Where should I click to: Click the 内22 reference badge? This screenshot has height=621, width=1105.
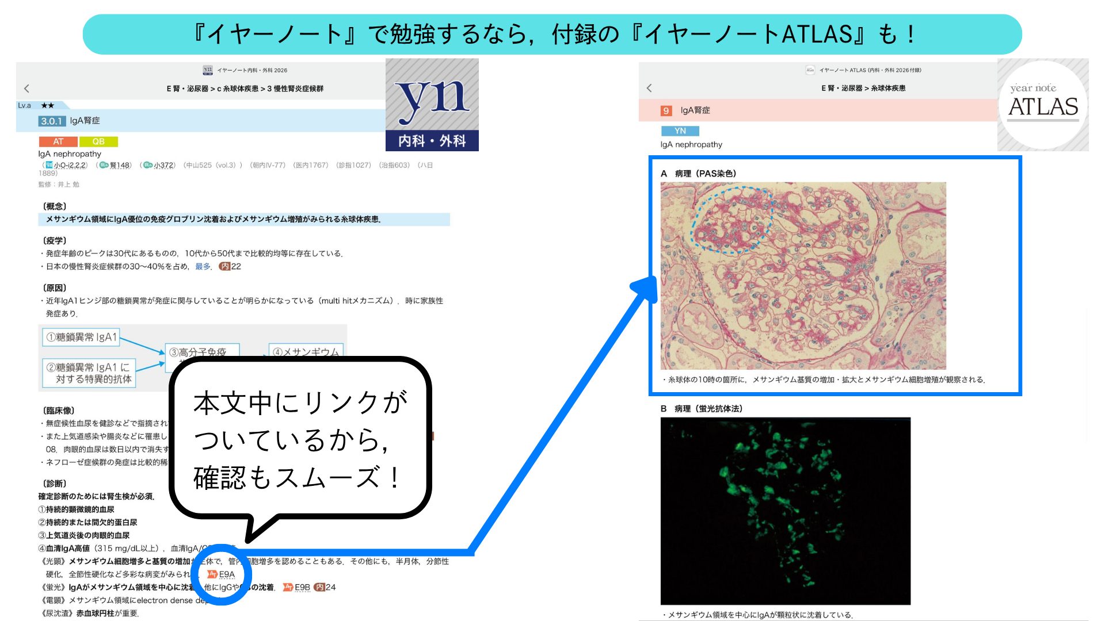pyautogui.click(x=230, y=266)
